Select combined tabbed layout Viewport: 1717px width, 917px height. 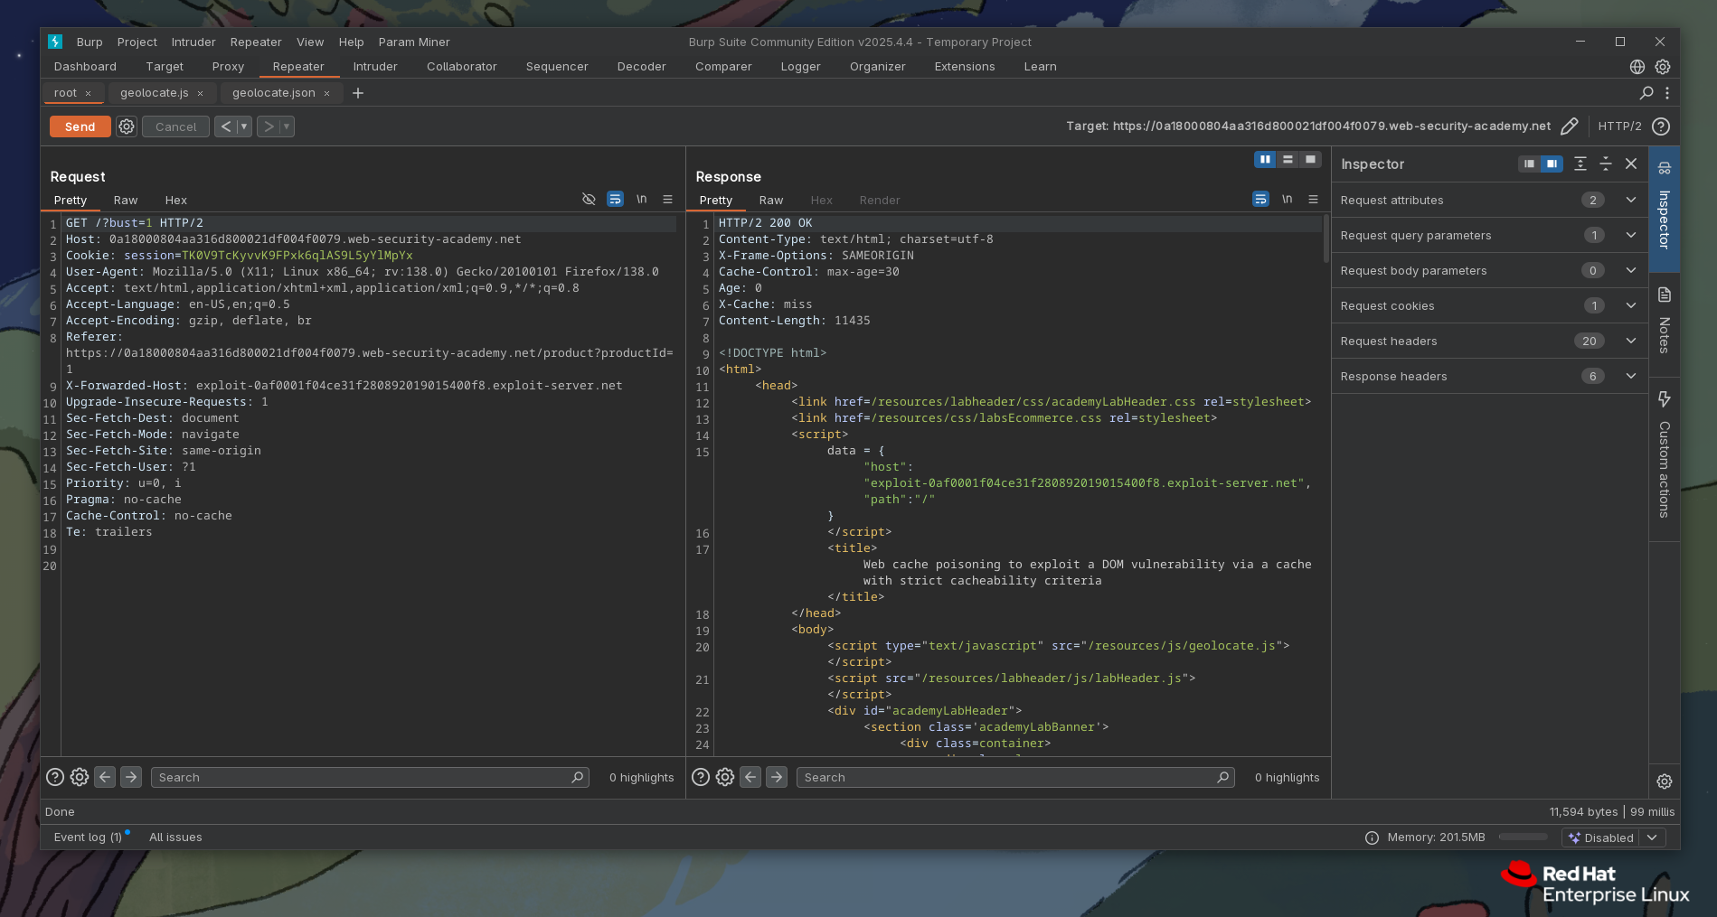coord(1310,159)
